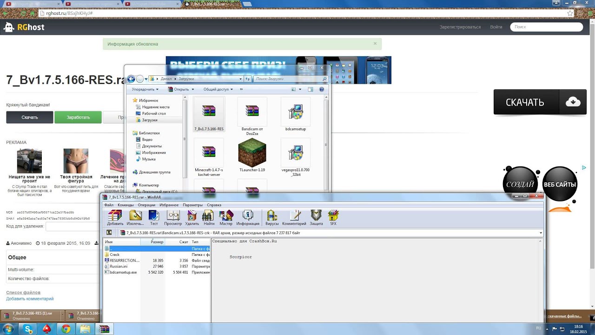Open Просмотр (View) in the WinRAR toolbar
595x335 pixels.
coord(173,218)
